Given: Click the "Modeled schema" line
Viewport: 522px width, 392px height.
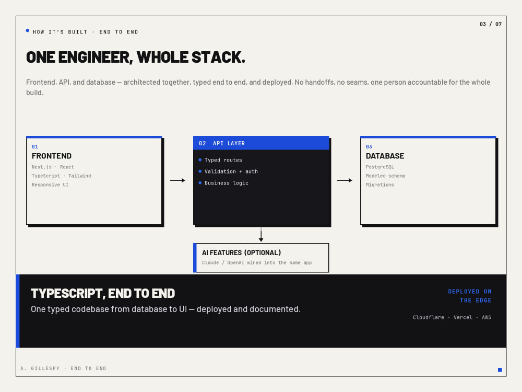Looking at the screenshot, I should (386, 176).
